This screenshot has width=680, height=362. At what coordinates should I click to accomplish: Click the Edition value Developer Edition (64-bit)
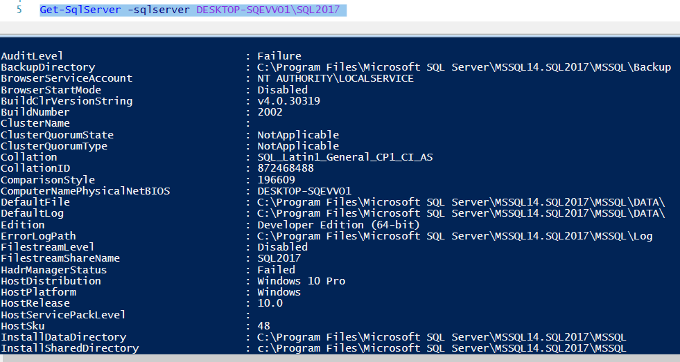(x=338, y=225)
